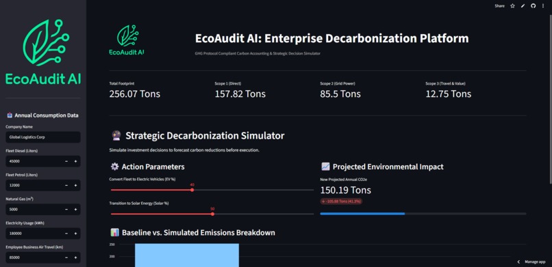Click the crystal ball Simulator heading icon
Screen dimensions: 552x267
116,135
